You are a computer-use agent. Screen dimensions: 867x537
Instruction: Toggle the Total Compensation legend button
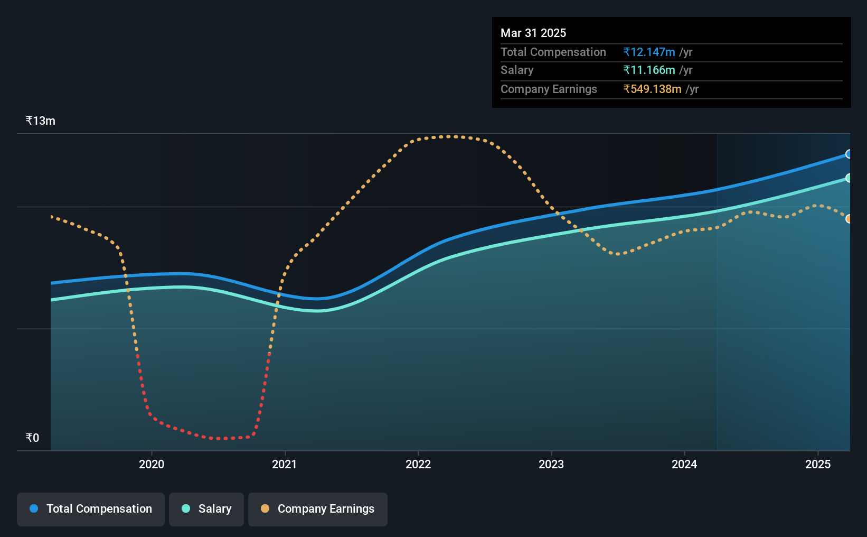(x=91, y=509)
